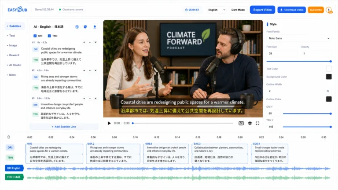This screenshot has height=190, width=338.
Task: Click subtitle text 'Rising seas and stronger storms'
Action: (59, 77)
